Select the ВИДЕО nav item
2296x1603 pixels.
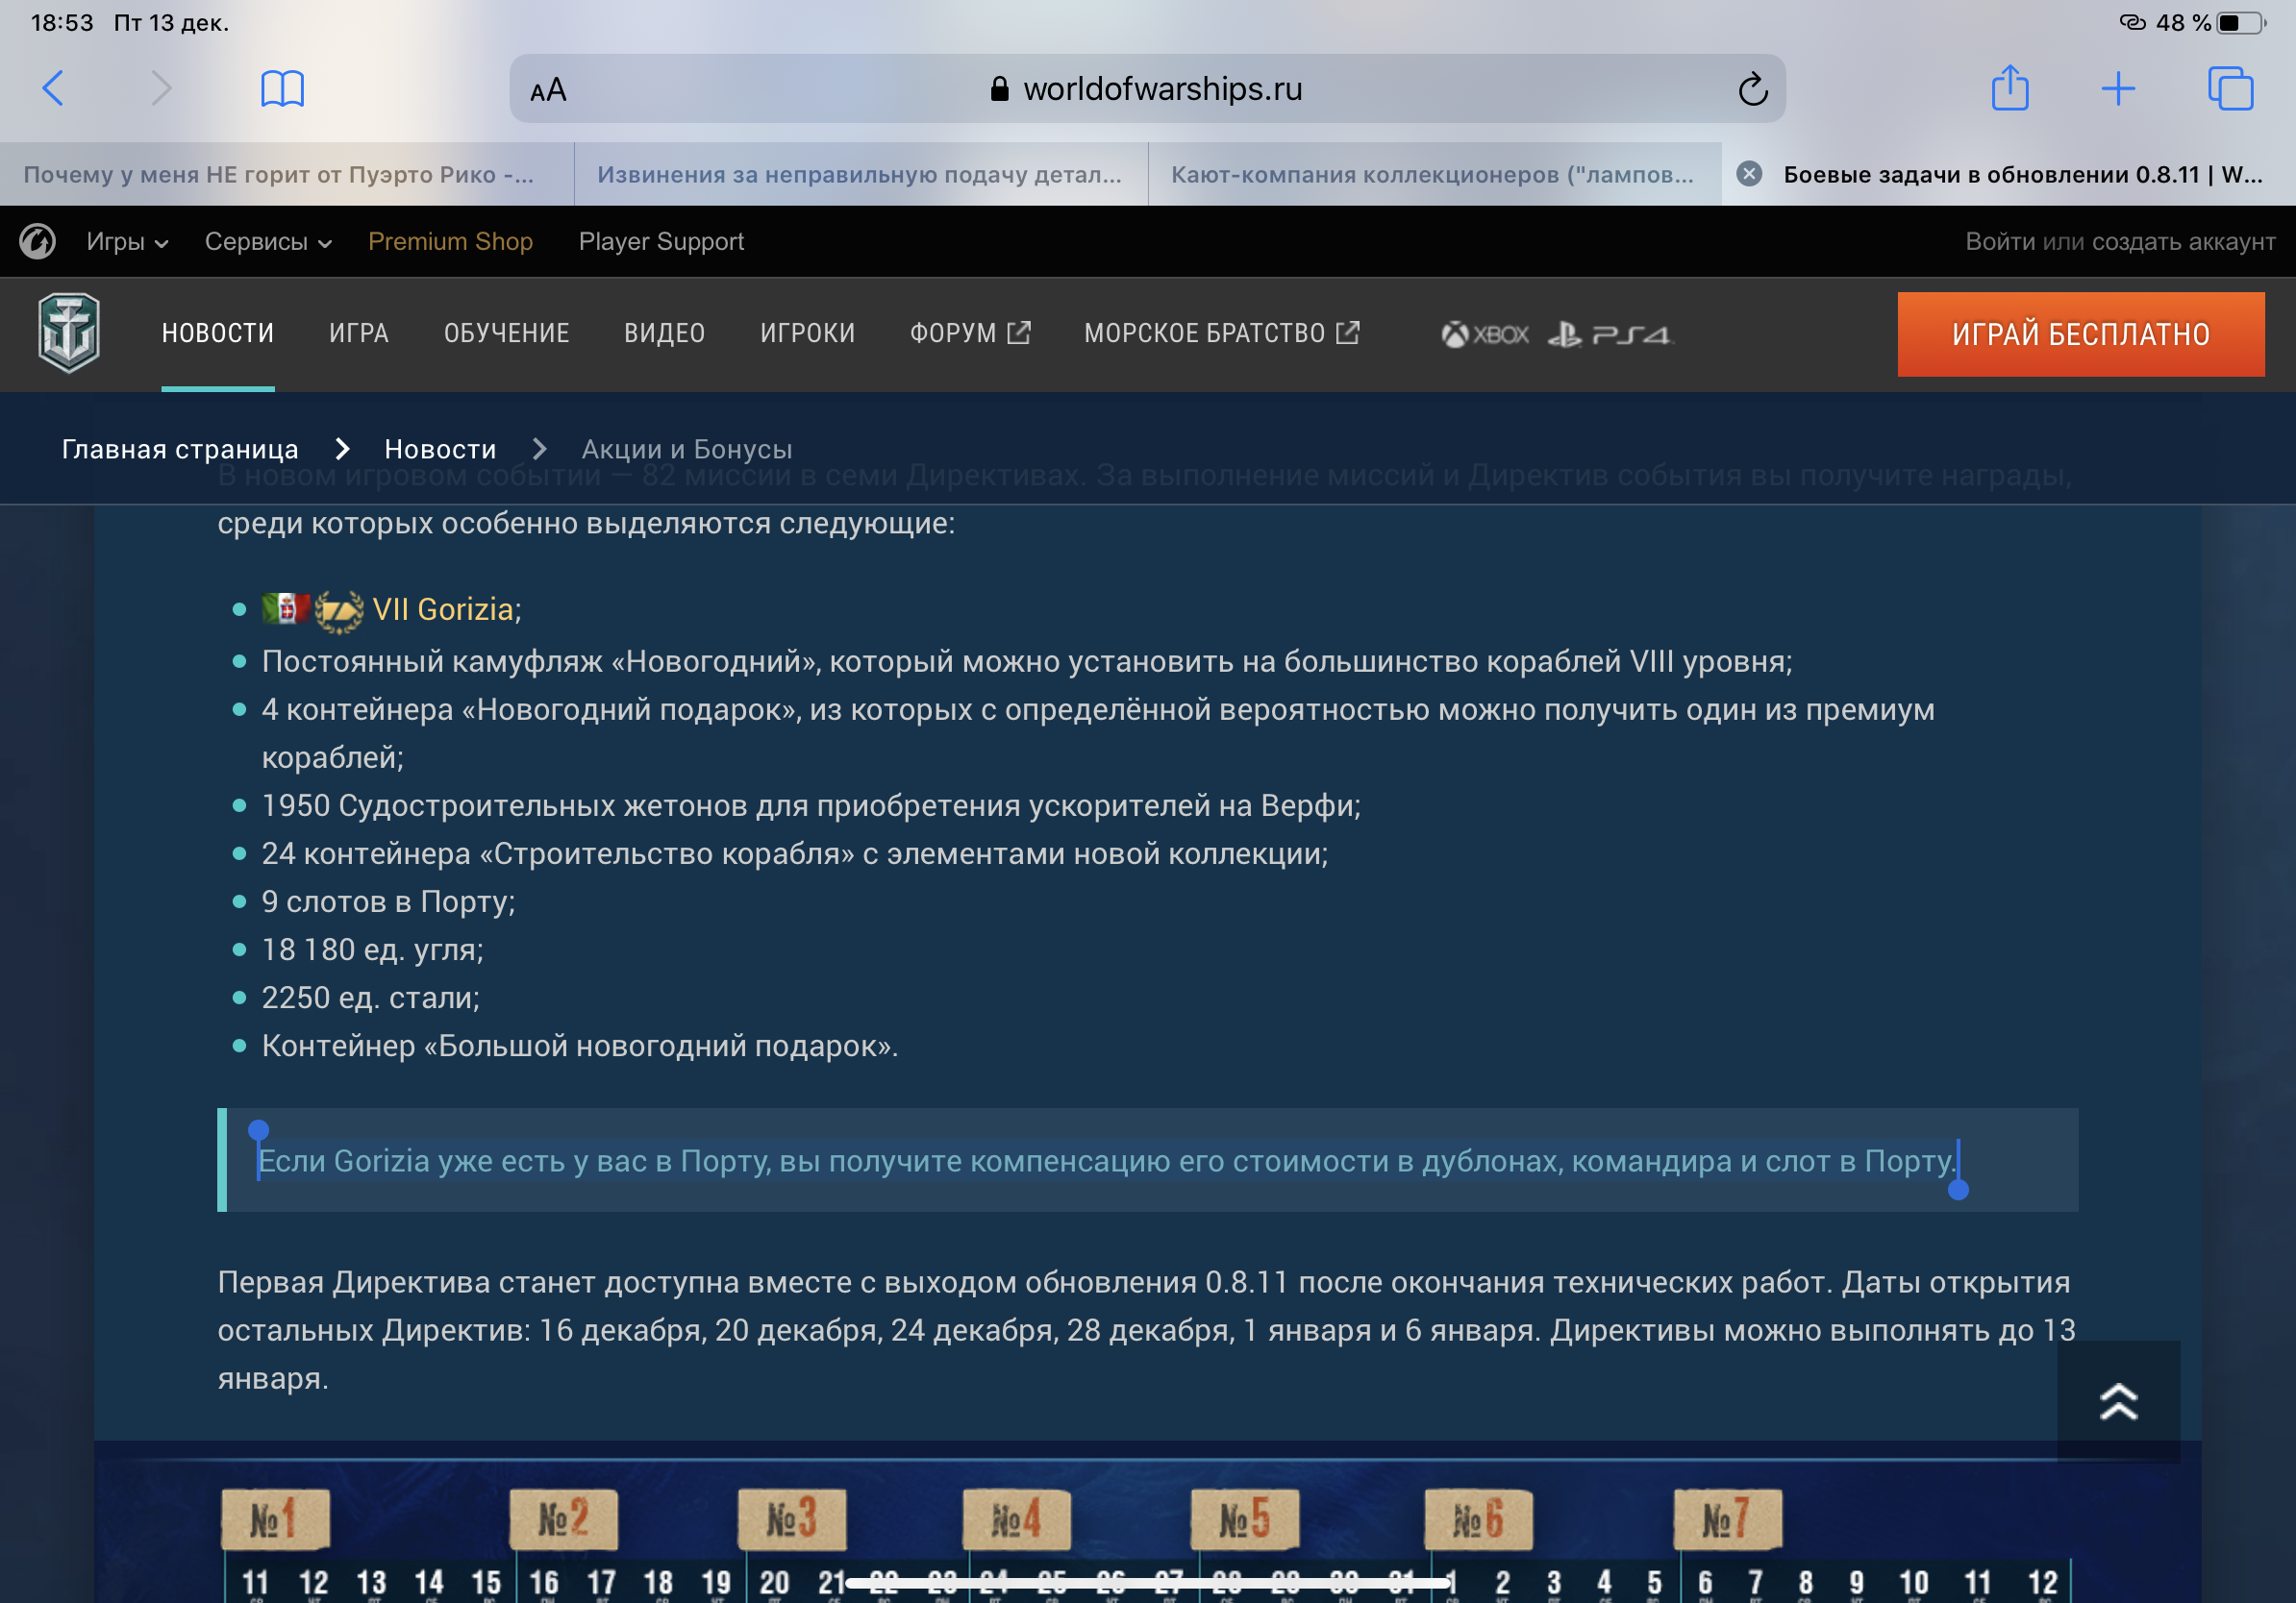click(665, 333)
